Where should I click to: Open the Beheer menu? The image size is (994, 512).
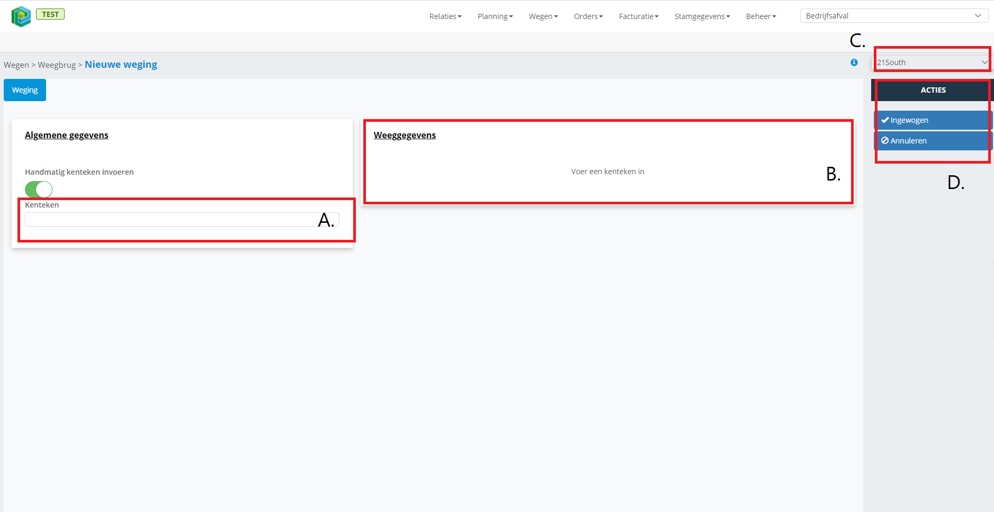point(761,16)
